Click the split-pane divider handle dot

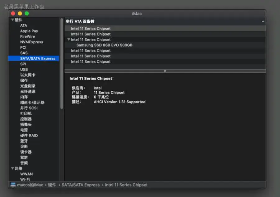pos(165,71)
